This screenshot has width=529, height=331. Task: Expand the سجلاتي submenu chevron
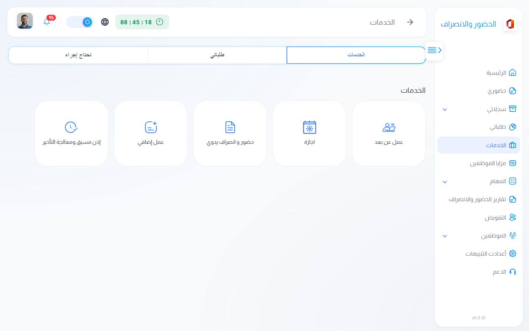445,109
